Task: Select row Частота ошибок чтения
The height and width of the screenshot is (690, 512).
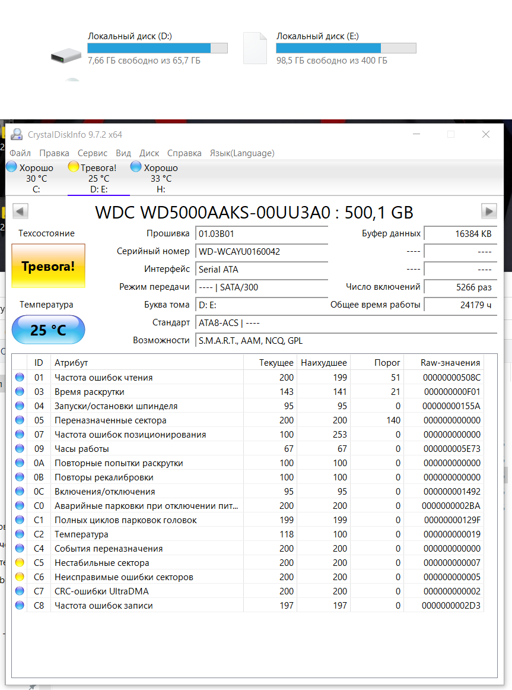Action: (248, 377)
